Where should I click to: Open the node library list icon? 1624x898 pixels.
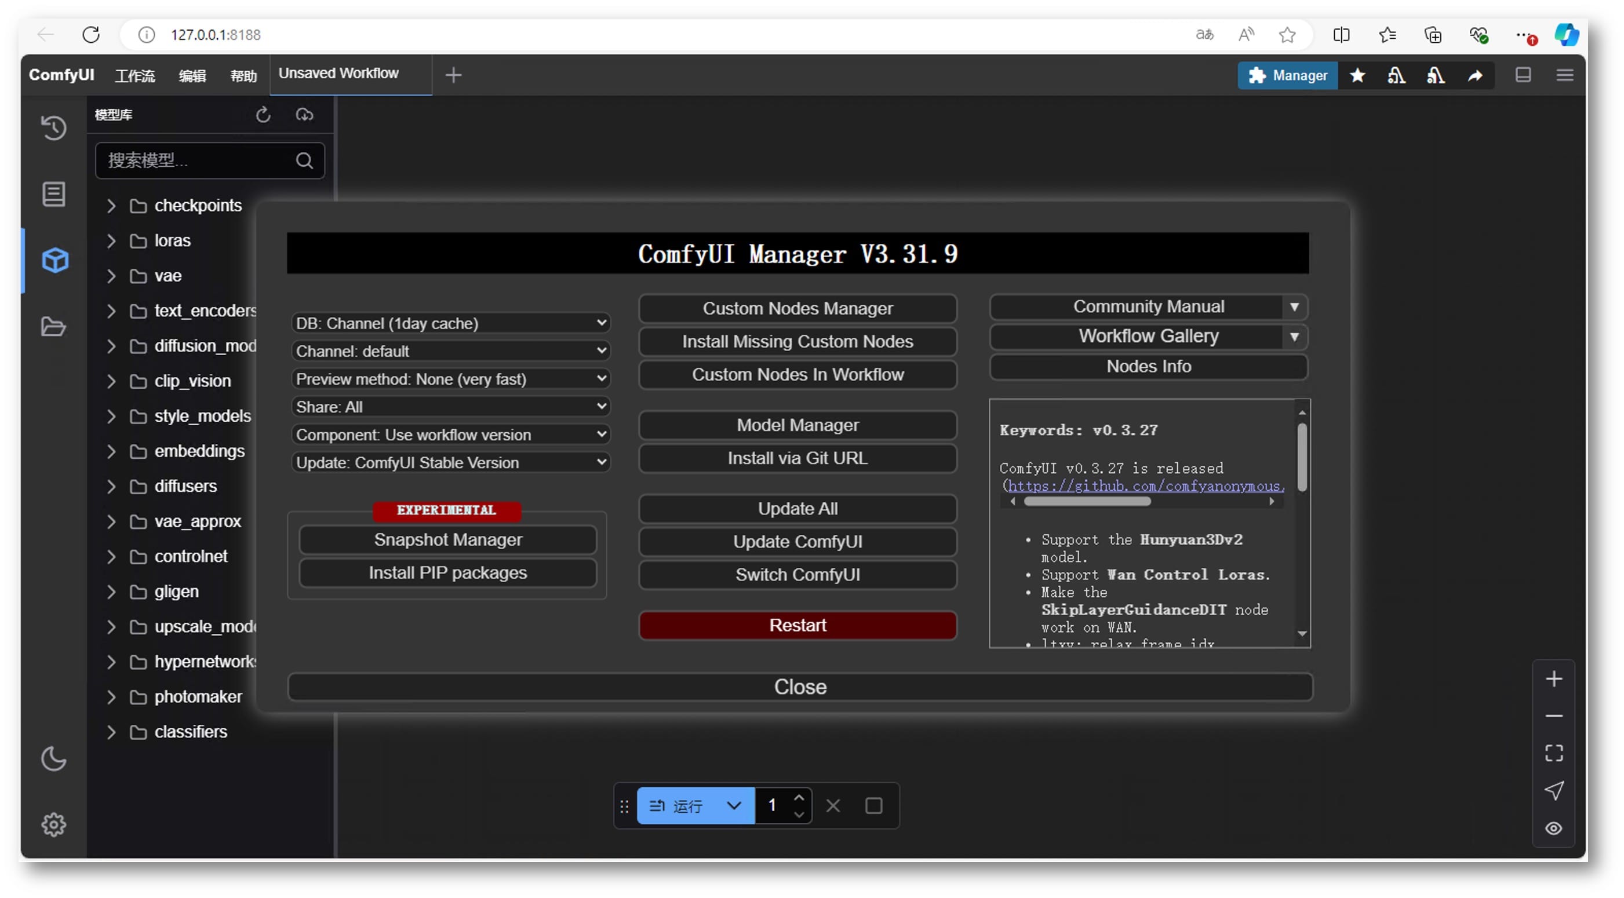[53, 194]
